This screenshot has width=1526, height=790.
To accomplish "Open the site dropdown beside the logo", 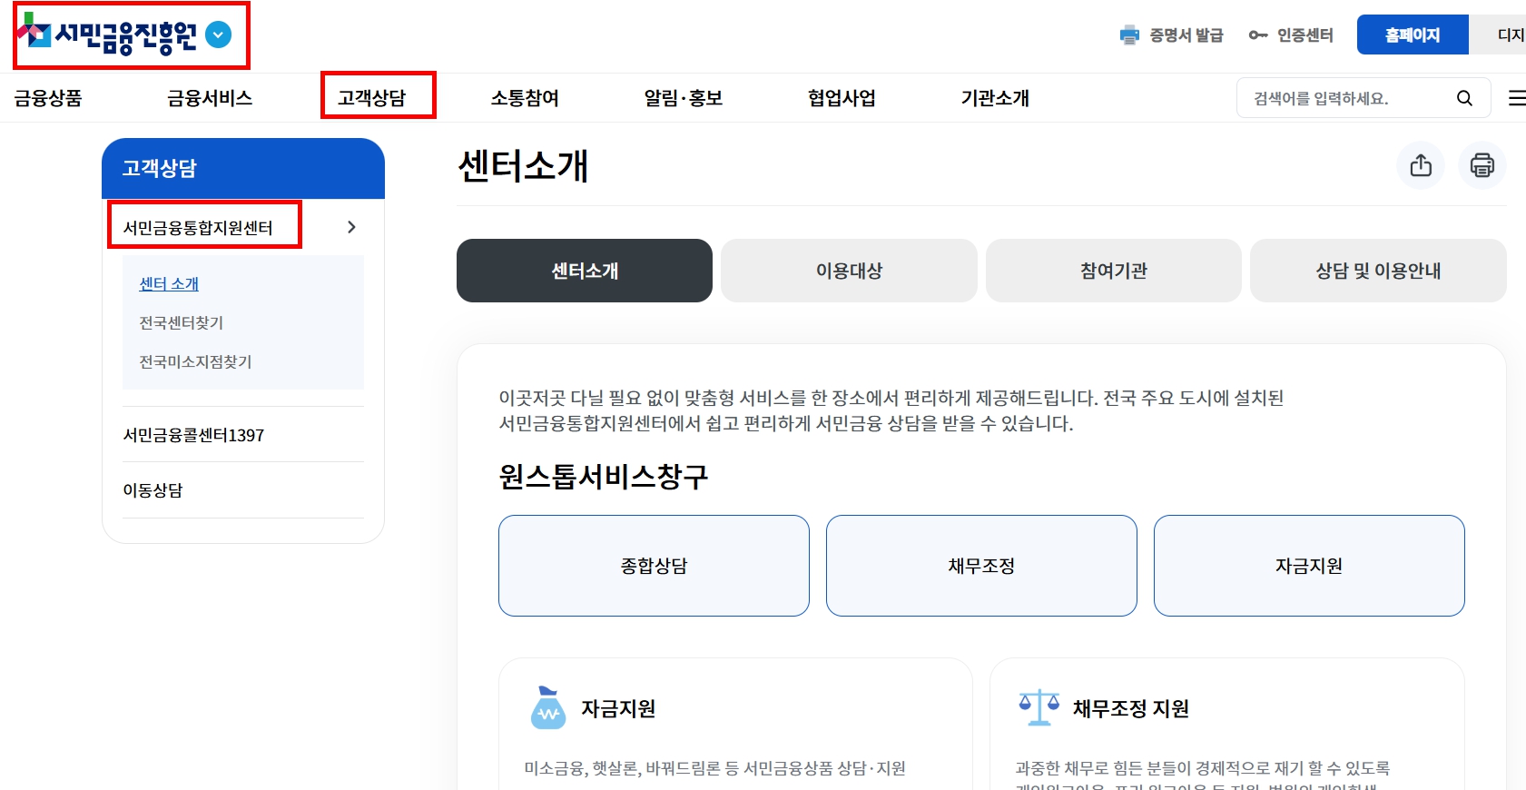I will click(219, 35).
